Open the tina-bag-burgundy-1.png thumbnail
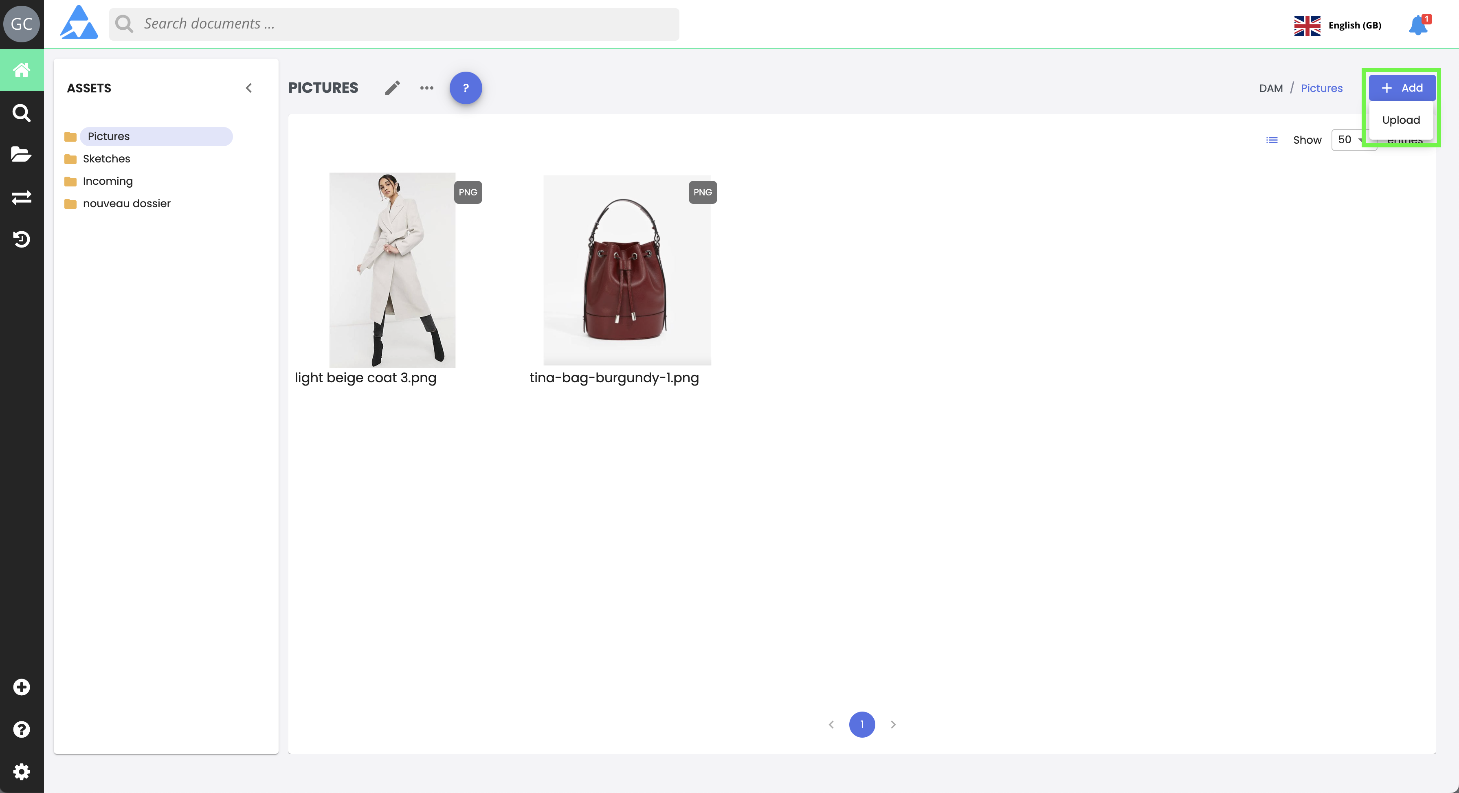 pos(626,270)
